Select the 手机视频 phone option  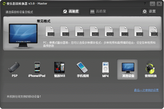82,69
